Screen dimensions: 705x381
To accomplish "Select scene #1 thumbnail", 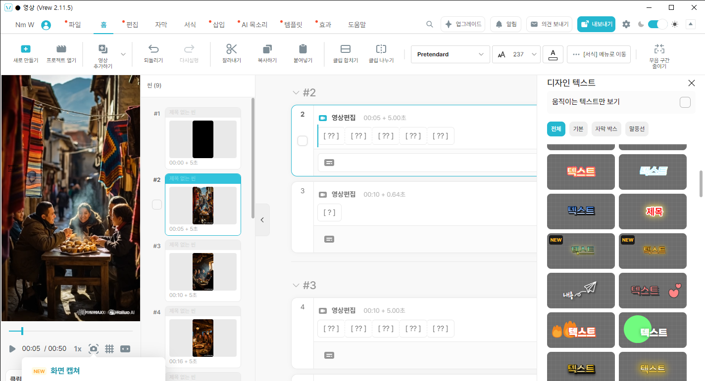I will coord(203,139).
